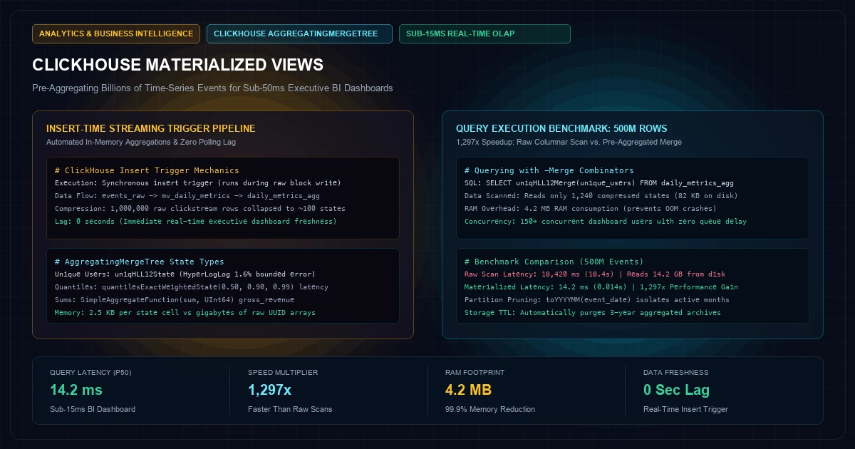The height and width of the screenshot is (449, 855).
Task: Click the Materialized Latency 14.2 ms line
Action: coord(601,287)
